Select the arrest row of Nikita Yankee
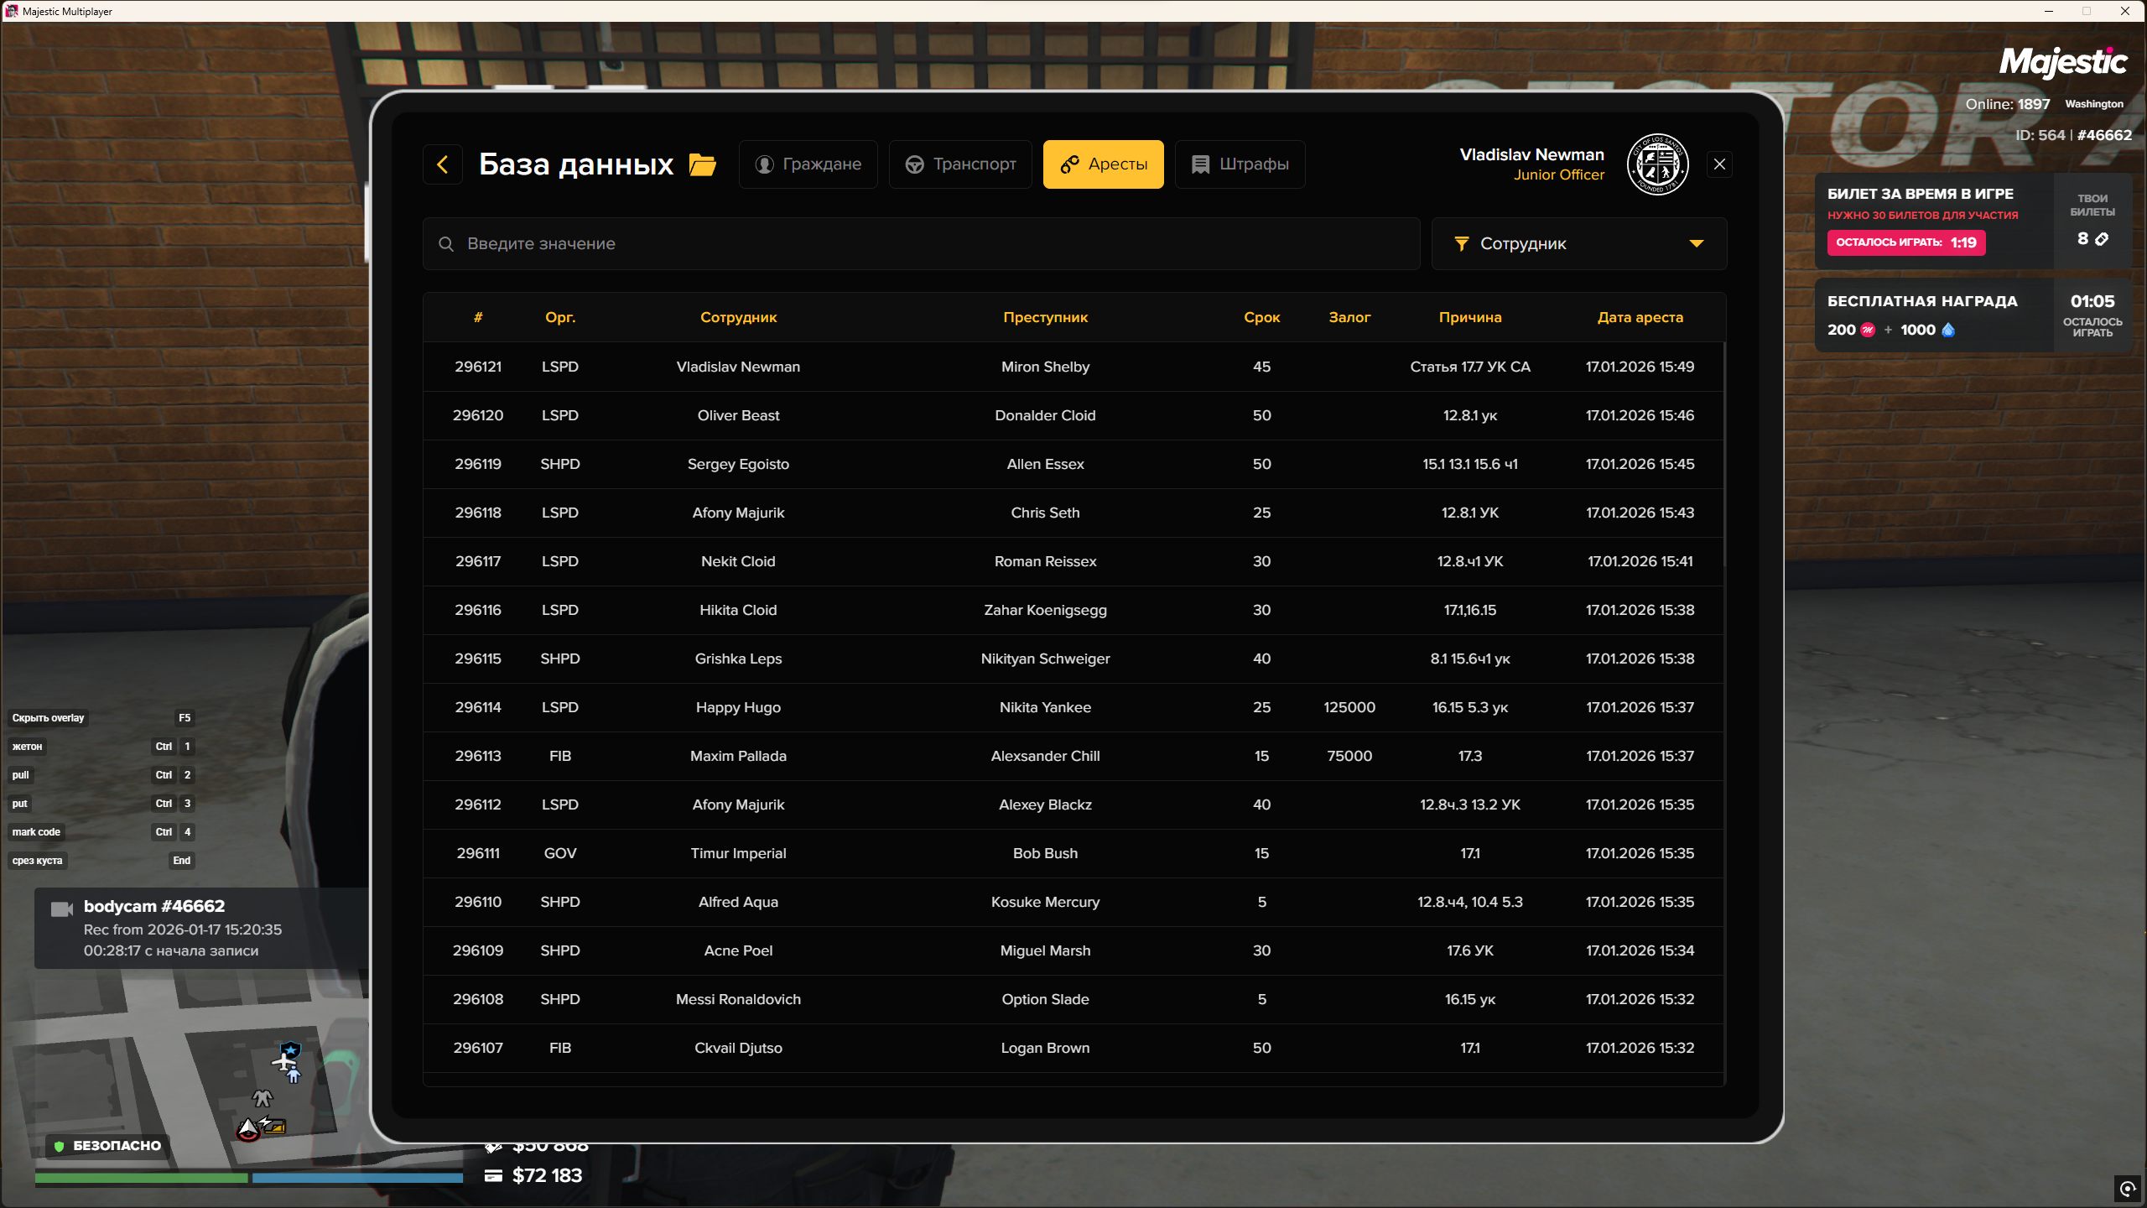The image size is (2147, 1208). pyautogui.click(x=1045, y=707)
